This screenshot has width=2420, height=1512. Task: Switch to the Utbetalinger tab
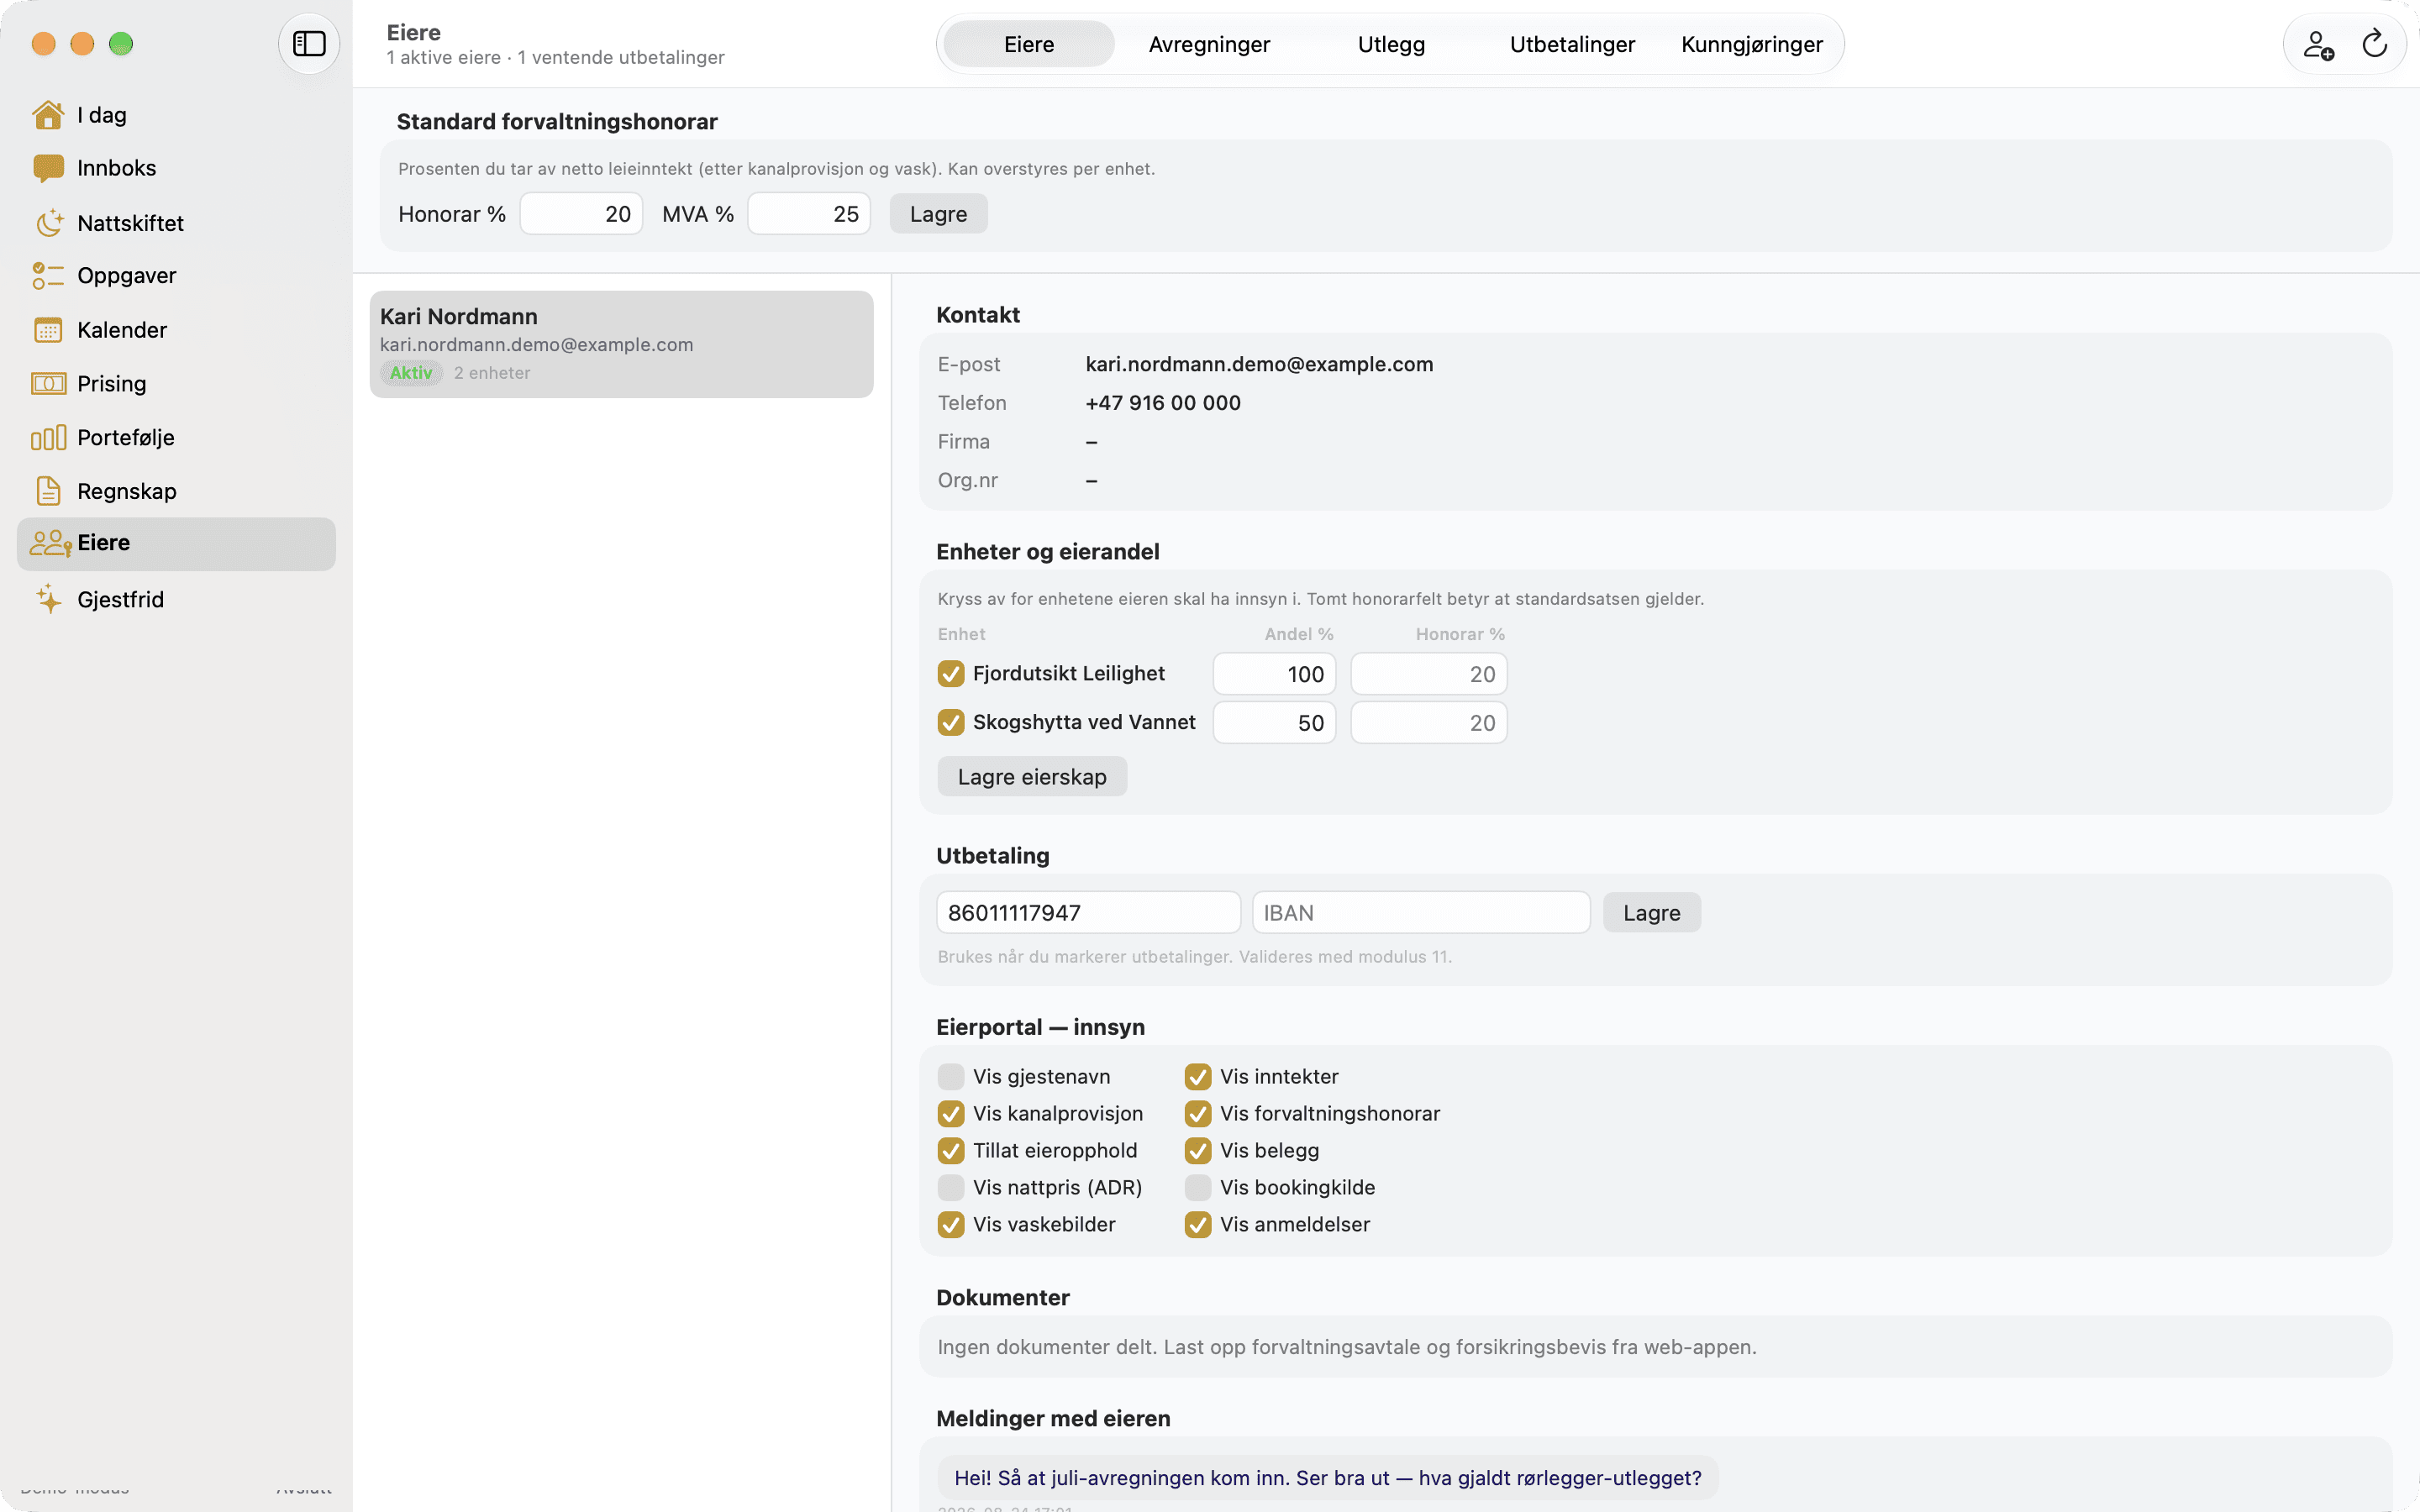[1572, 44]
